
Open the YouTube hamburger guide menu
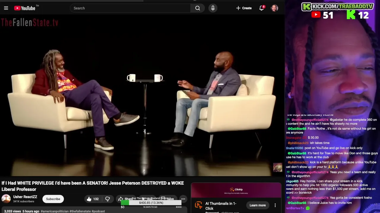[6, 8]
